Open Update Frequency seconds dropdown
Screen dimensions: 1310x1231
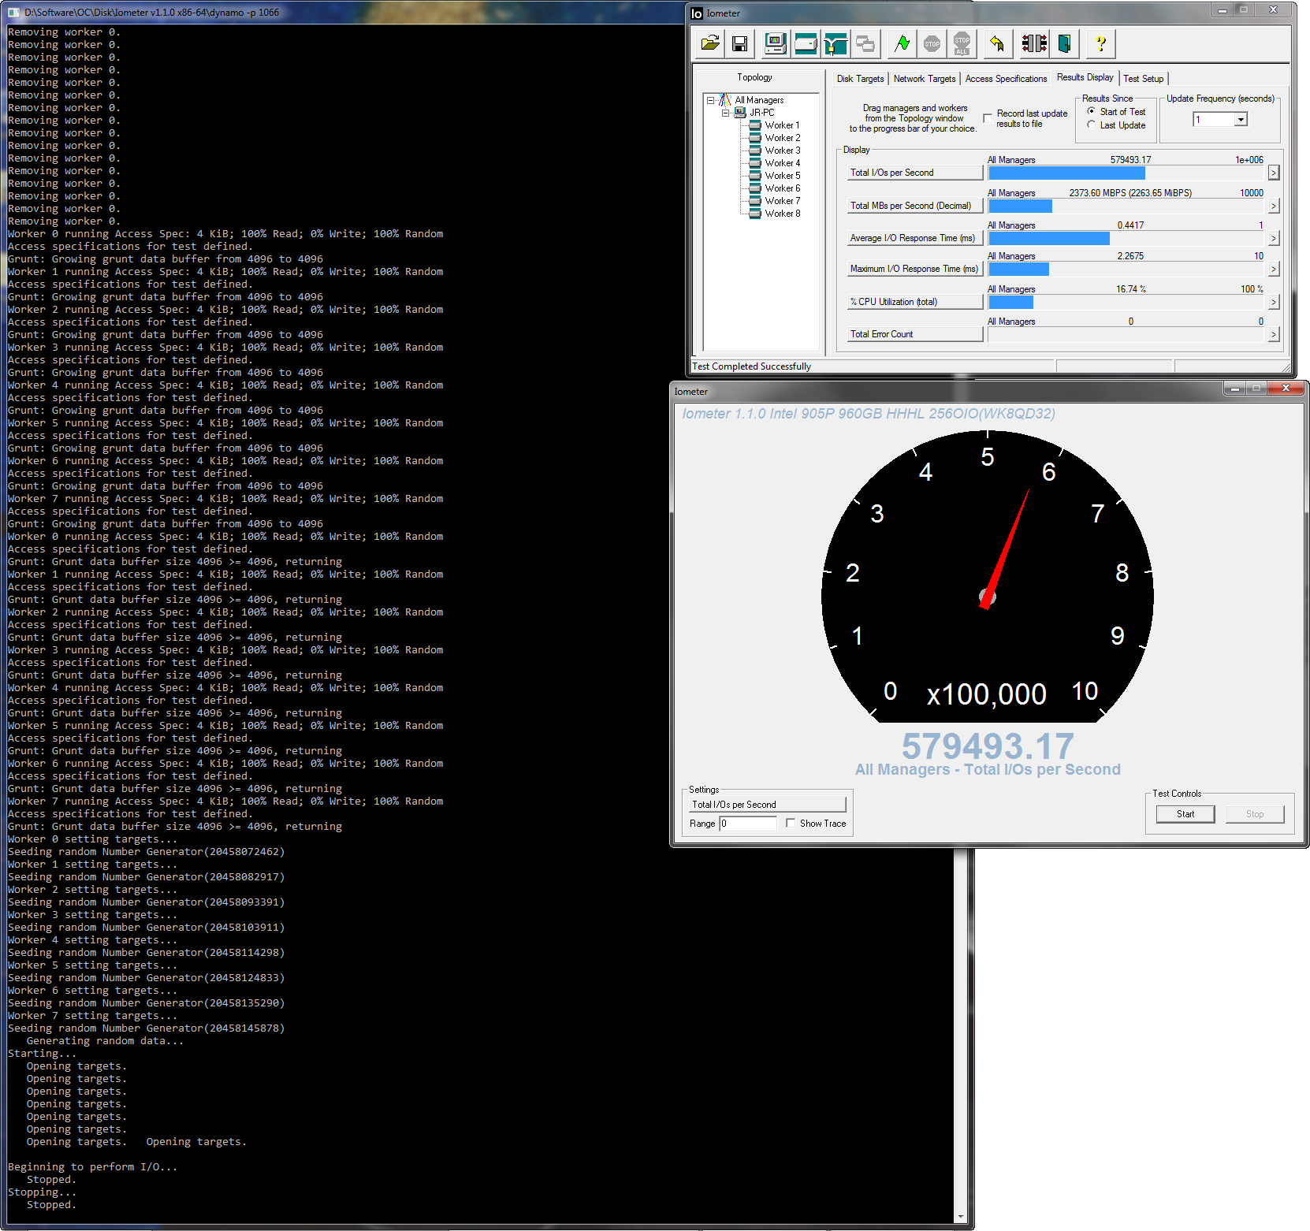tap(1241, 120)
